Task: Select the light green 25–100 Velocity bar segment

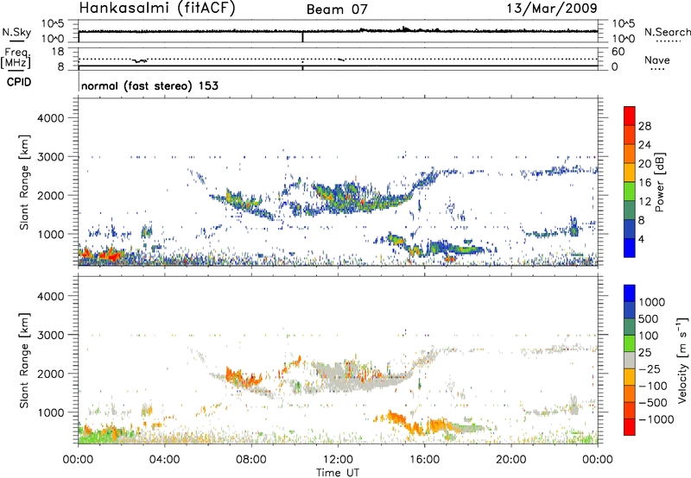Action: coord(630,343)
